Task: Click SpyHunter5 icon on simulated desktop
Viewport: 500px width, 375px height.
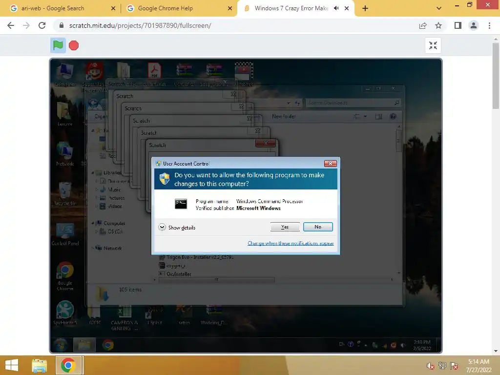Action: (65, 313)
